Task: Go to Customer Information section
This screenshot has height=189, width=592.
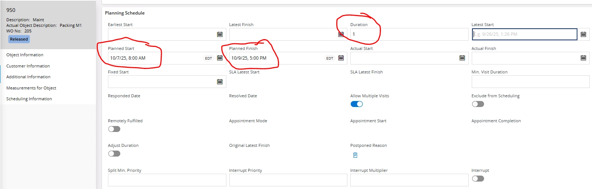Action: click(x=28, y=66)
